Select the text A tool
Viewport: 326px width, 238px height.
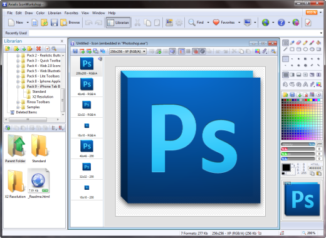pyautogui.click(x=305, y=85)
